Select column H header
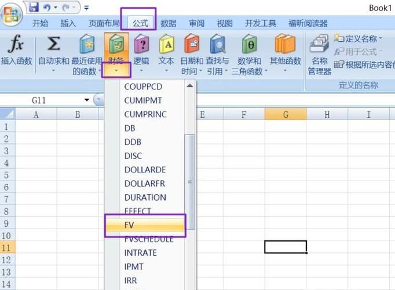Image resolution: width=395 pixels, height=290 pixels. (327, 114)
